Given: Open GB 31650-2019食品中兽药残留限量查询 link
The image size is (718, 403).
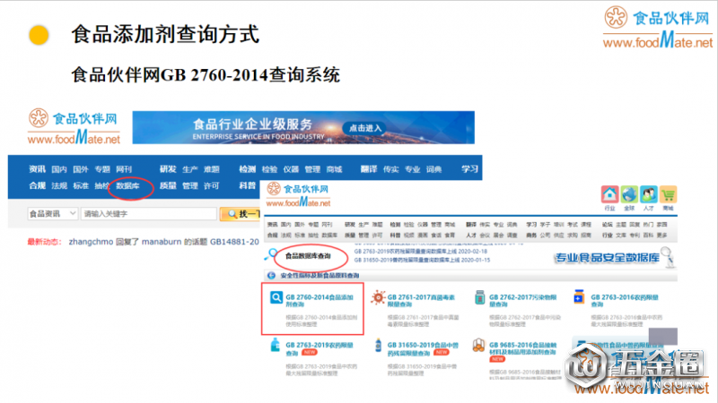Looking at the screenshot, I should tap(423, 348).
